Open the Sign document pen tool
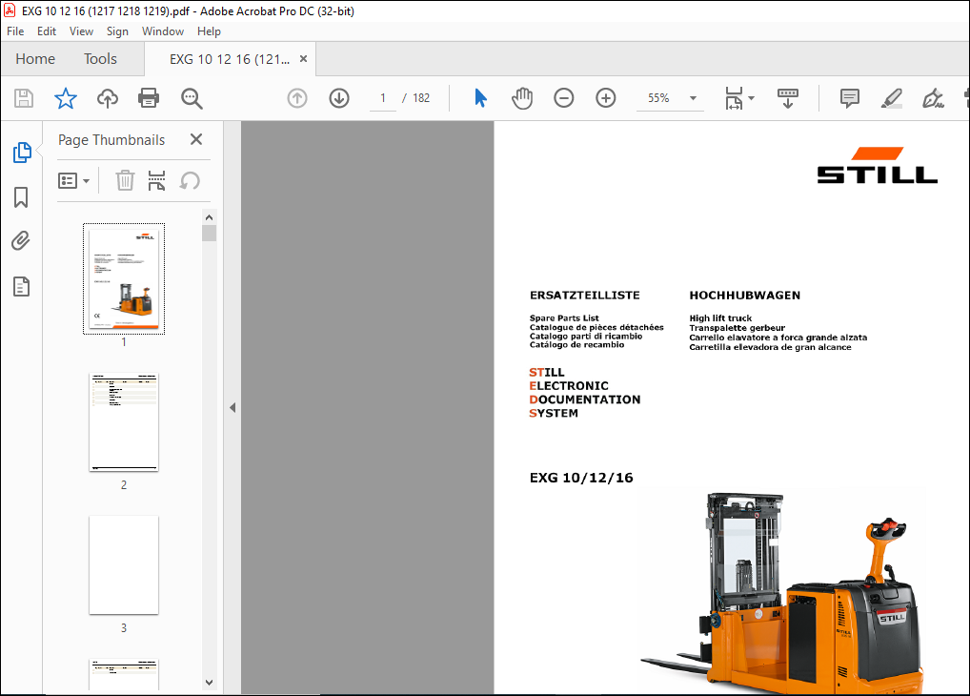This screenshot has height=696, width=970. coord(933,98)
